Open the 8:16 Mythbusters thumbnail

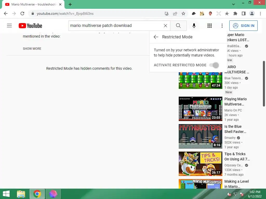(x=200, y=136)
